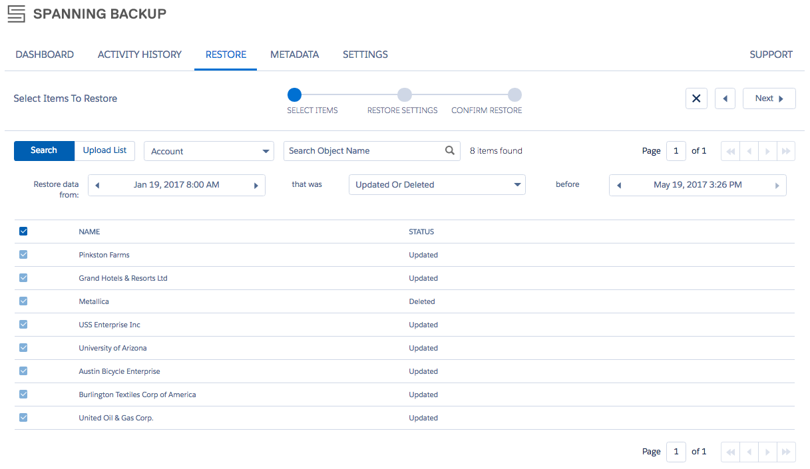Open the Pinkston Farms record link

click(x=104, y=255)
